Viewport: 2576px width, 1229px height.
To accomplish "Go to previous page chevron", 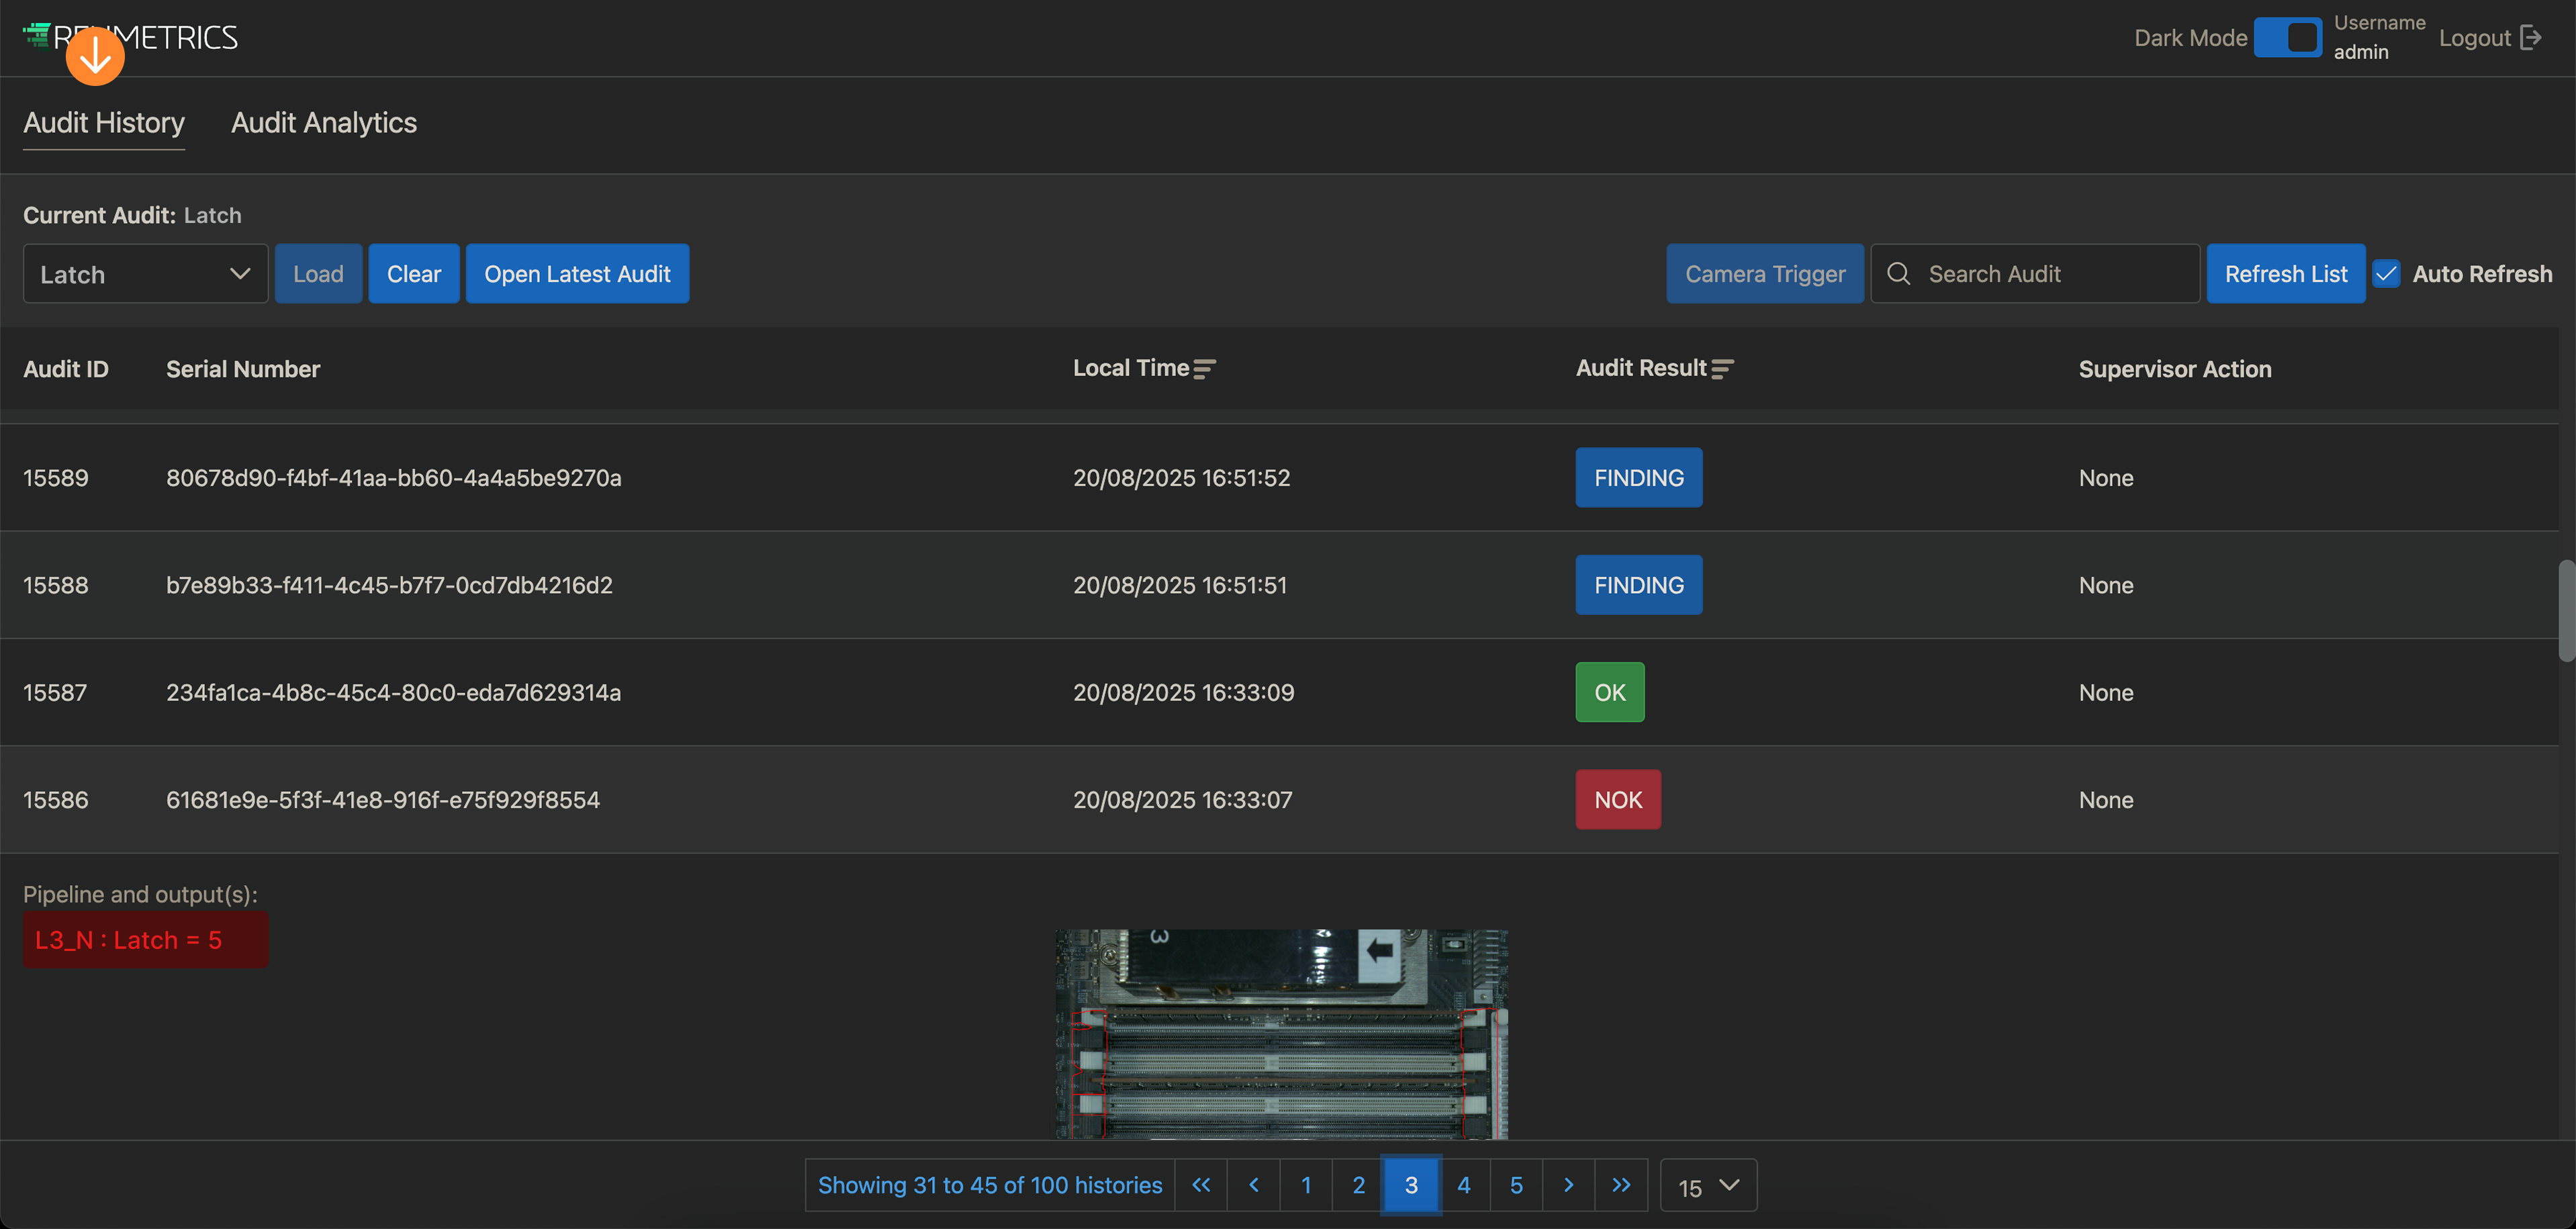I will pyautogui.click(x=1254, y=1185).
